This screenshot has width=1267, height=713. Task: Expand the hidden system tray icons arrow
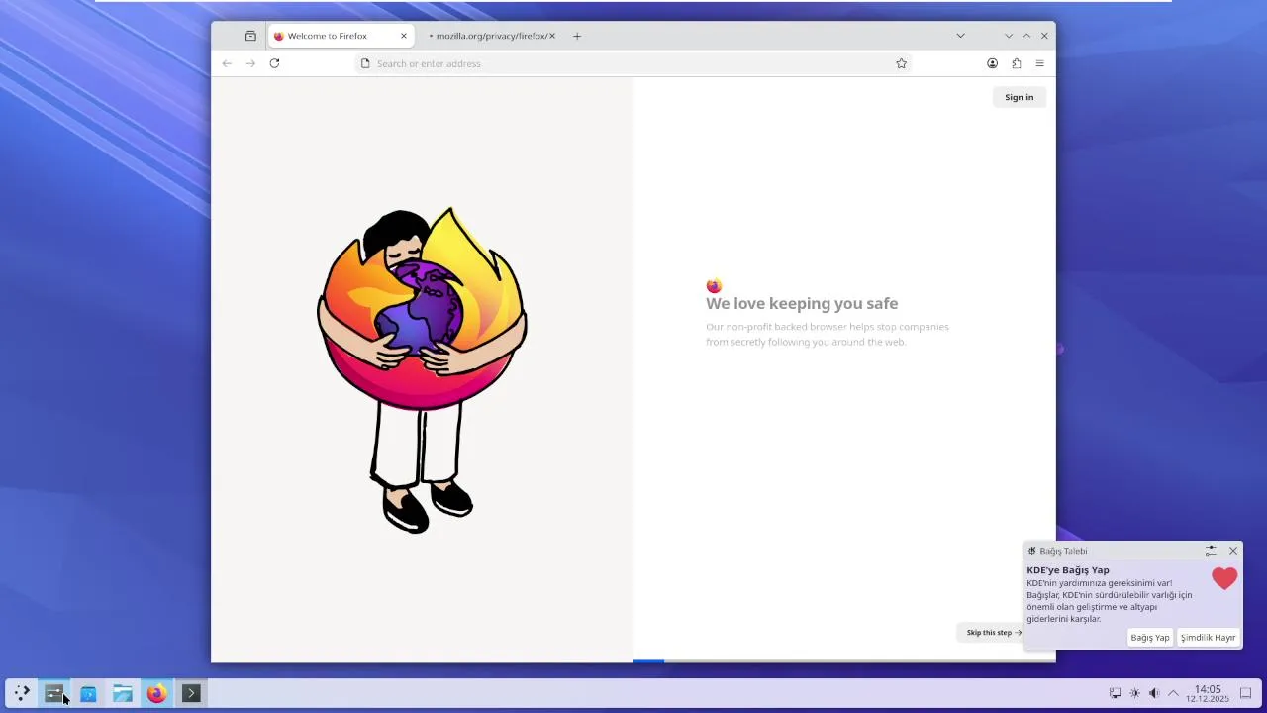pyautogui.click(x=1173, y=693)
